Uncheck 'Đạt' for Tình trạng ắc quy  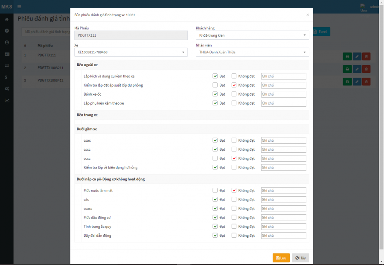[215, 227]
